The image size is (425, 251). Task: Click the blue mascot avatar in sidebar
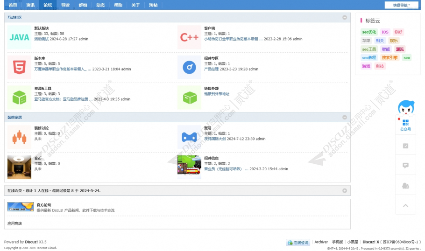[x=406, y=107]
